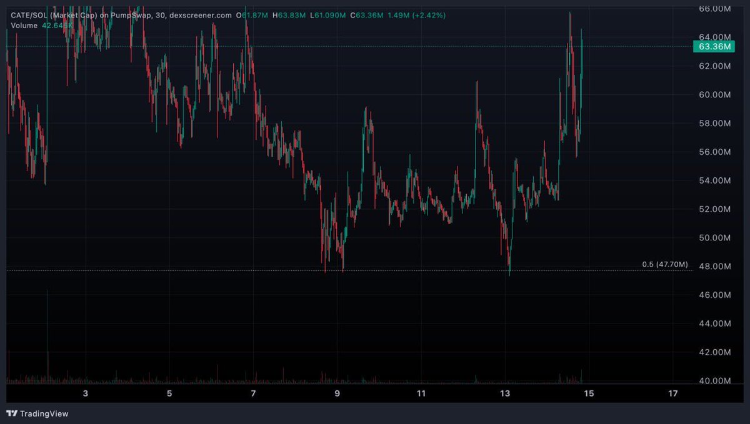Click the 62.00M price axis label

point(715,66)
